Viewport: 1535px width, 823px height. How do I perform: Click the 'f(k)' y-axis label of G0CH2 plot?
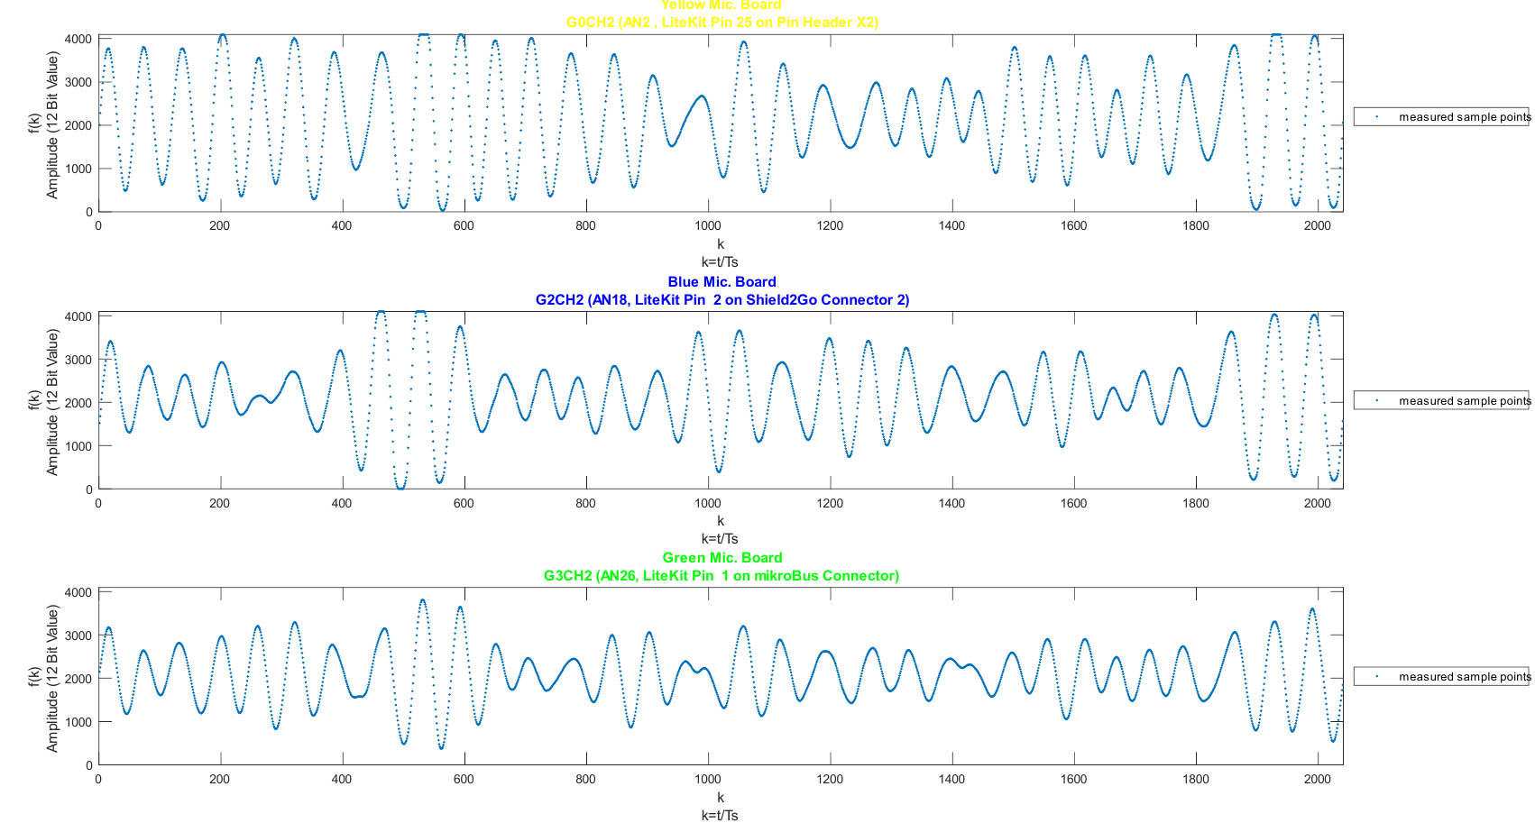click(x=34, y=123)
